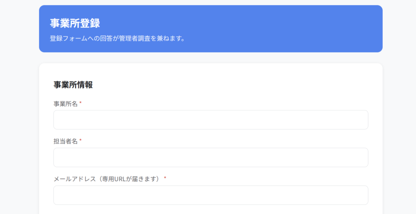Click blank white space beside 事業所情報 heading

click(244, 85)
